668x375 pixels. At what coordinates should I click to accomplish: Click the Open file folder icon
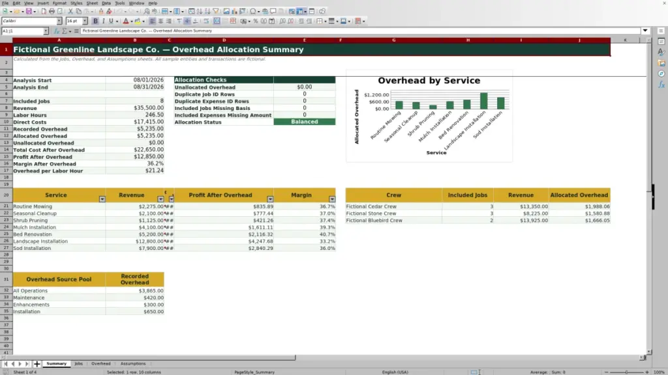click(x=16, y=11)
